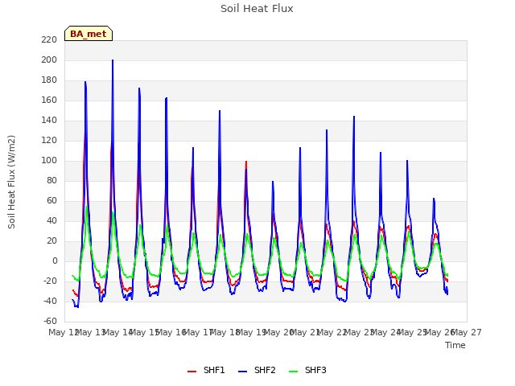The image size is (515, 386).
Task: Click the blue SHF2 legend color marker
Action: coord(242,372)
